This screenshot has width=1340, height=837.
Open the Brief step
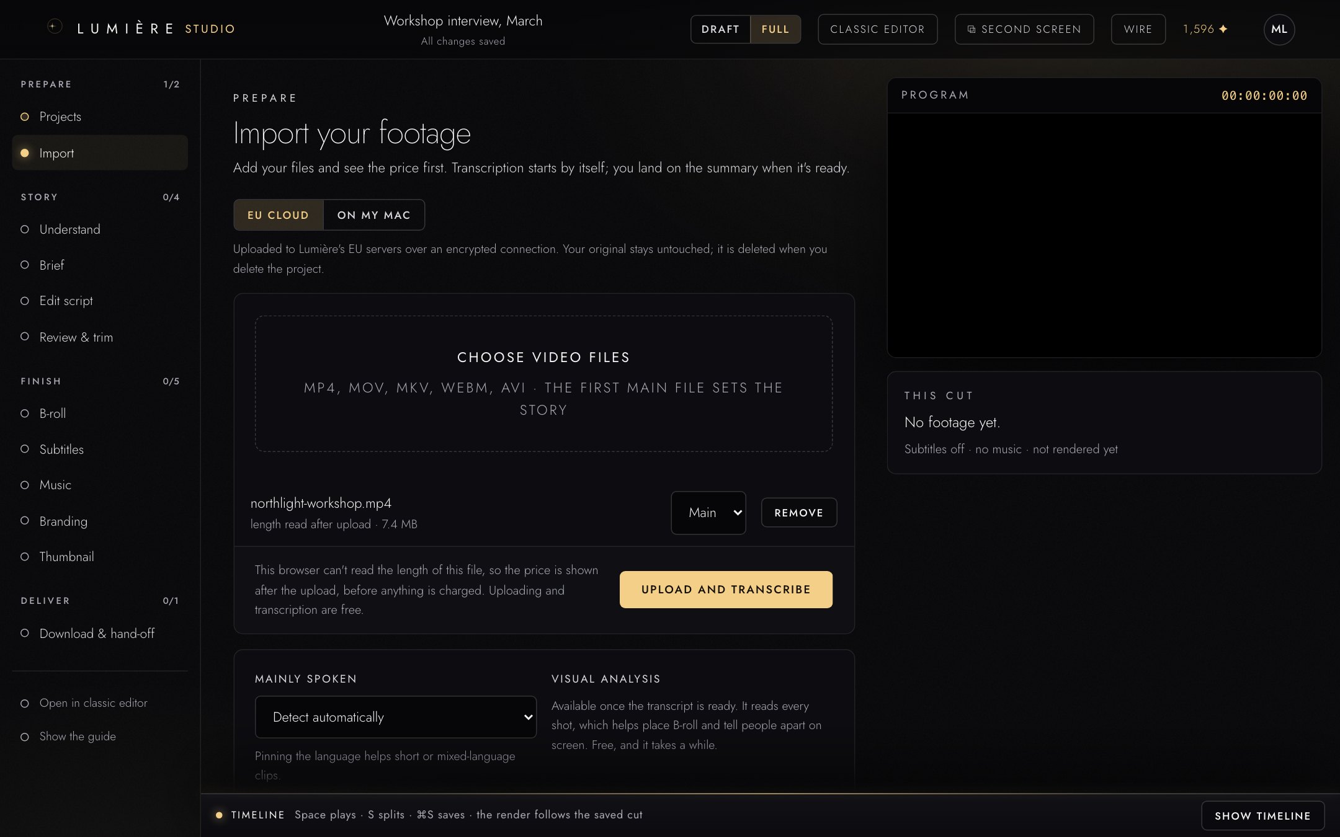(100, 265)
